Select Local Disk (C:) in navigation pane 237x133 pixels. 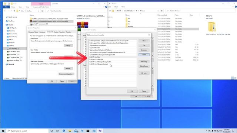[x=14, y=48]
